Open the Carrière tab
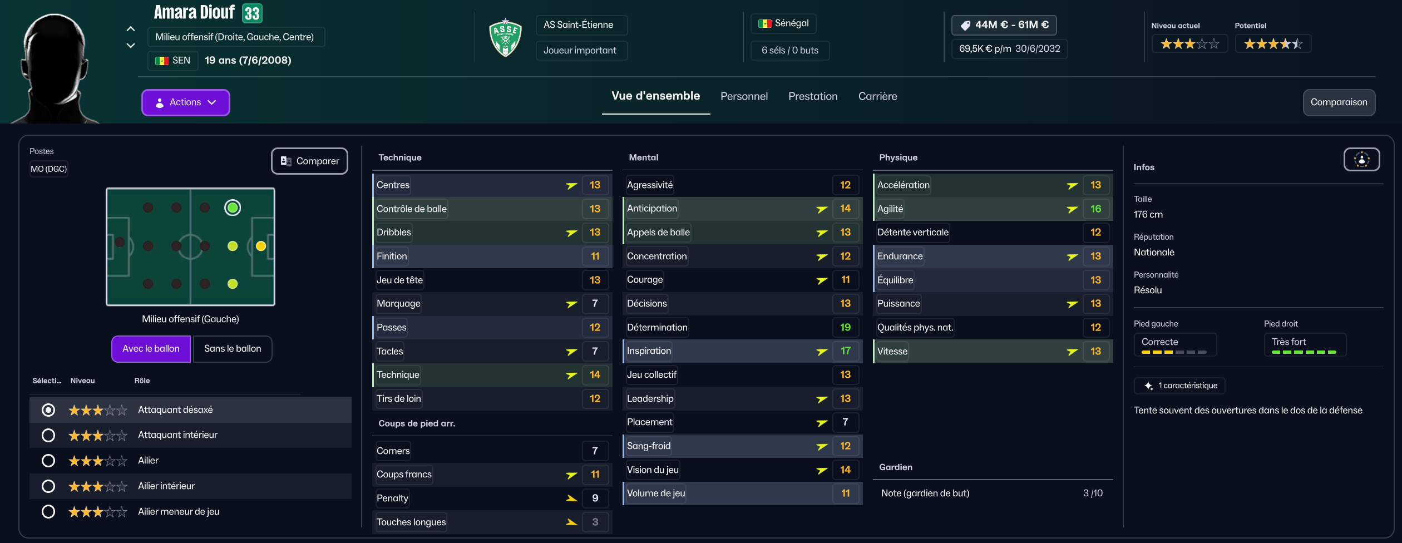1402x543 pixels. pos(877,96)
